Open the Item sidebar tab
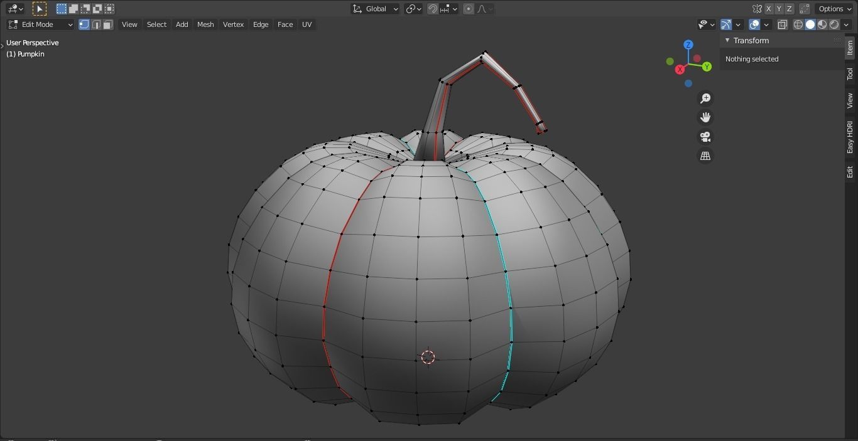 tap(850, 48)
